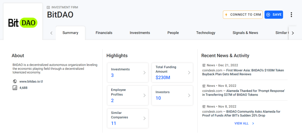The height and width of the screenshot is (133, 302).
Task: Switch to Signals & News tab
Action: [245, 33]
